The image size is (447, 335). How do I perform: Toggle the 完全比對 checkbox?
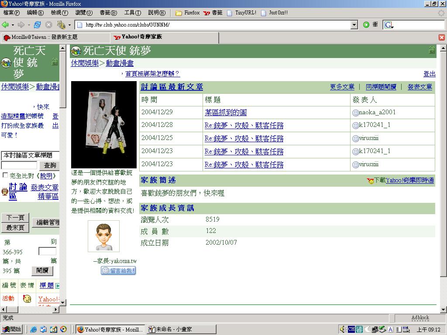tap(5, 175)
